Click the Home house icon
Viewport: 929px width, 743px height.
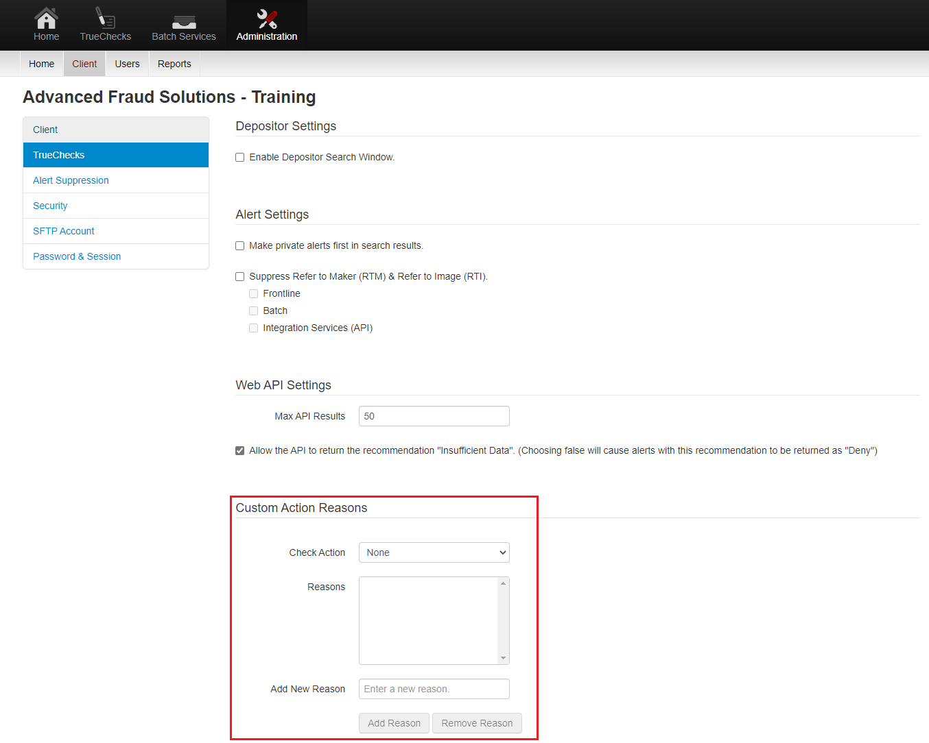(x=46, y=18)
